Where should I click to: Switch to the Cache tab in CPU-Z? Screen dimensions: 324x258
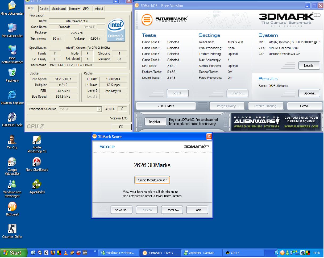[x=44, y=9]
